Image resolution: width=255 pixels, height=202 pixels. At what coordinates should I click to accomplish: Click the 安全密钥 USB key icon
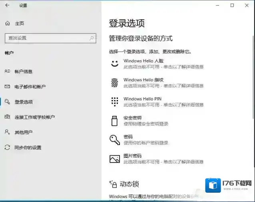114,121
